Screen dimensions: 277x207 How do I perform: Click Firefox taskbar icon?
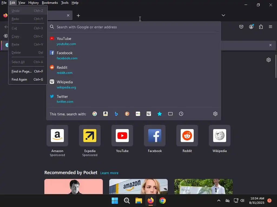click(150, 201)
